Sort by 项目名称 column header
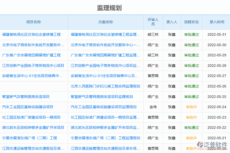This screenshot has width=230, height=153. pyautogui.click(x=33, y=22)
